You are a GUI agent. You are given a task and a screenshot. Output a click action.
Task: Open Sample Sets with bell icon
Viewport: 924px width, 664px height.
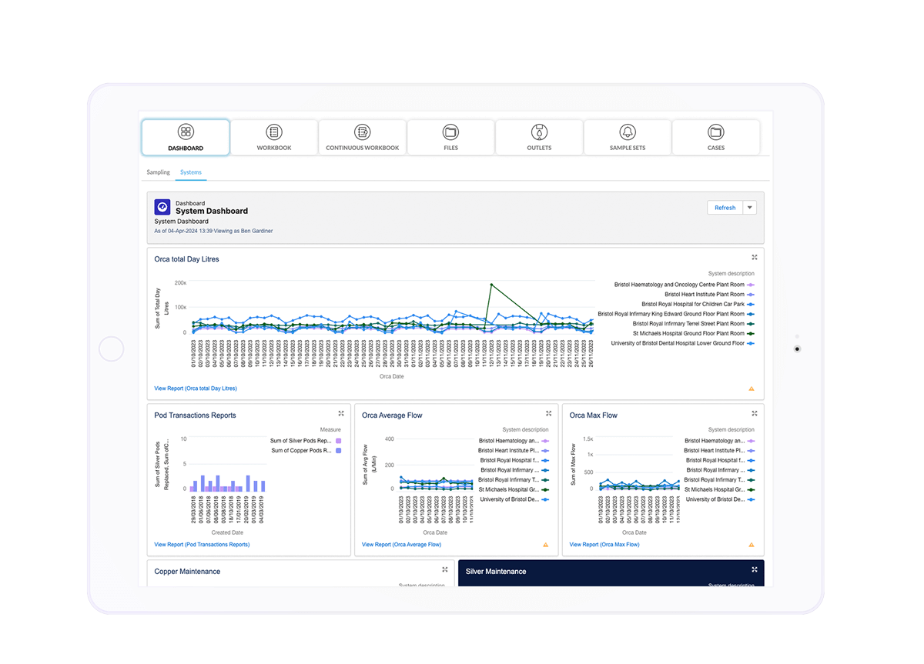tap(628, 138)
